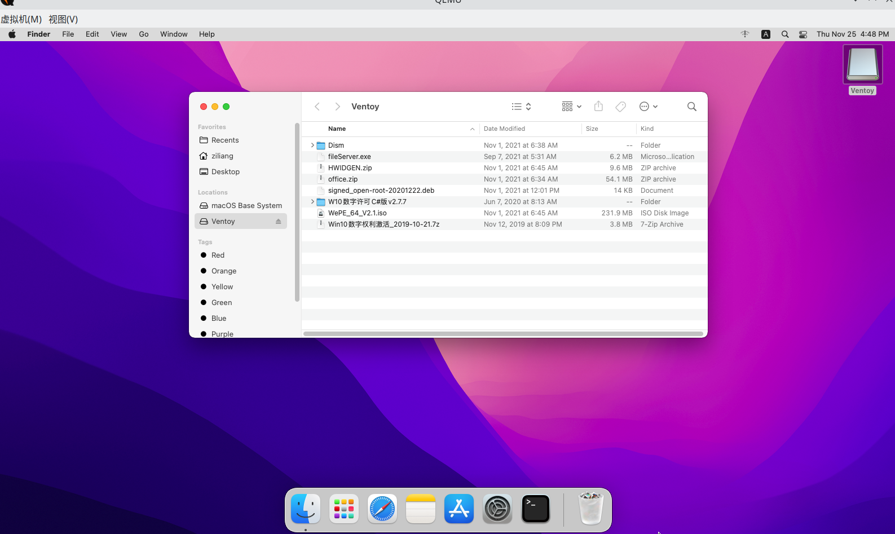This screenshot has height=534, width=895.
Task: Select Desktop in the sidebar
Action: 241,172
